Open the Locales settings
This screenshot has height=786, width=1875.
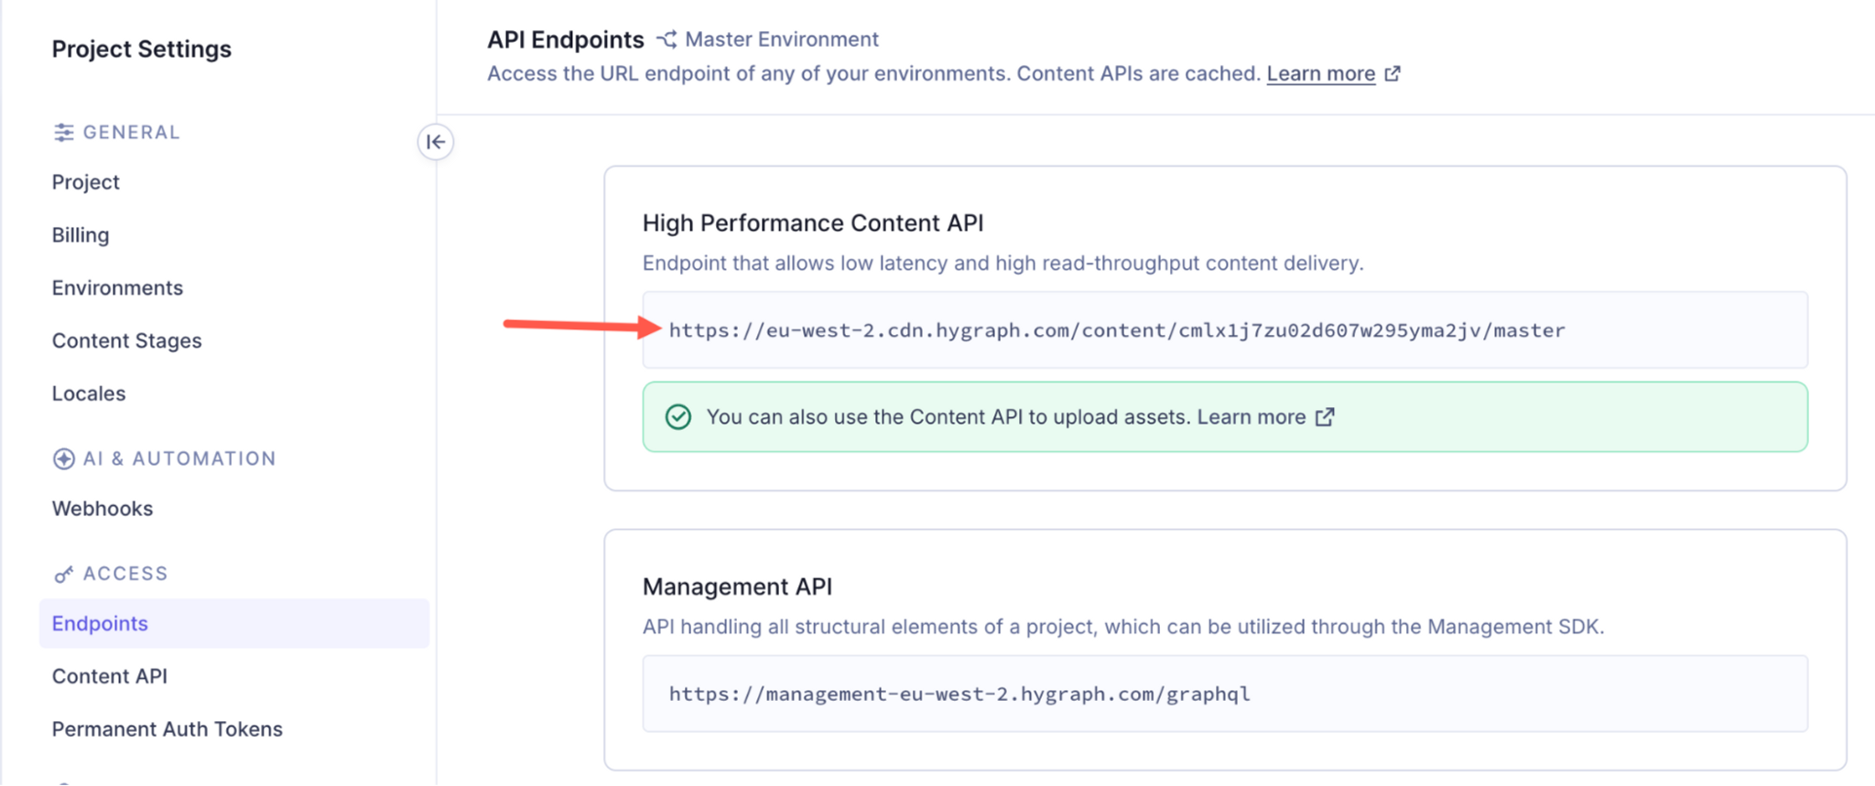click(89, 393)
